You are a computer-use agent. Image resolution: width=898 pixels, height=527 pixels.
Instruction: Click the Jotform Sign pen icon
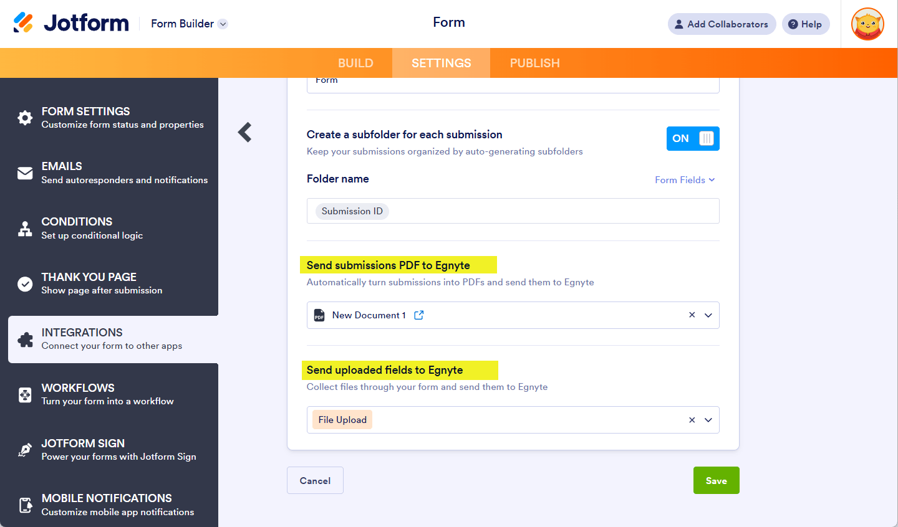coord(25,450)
